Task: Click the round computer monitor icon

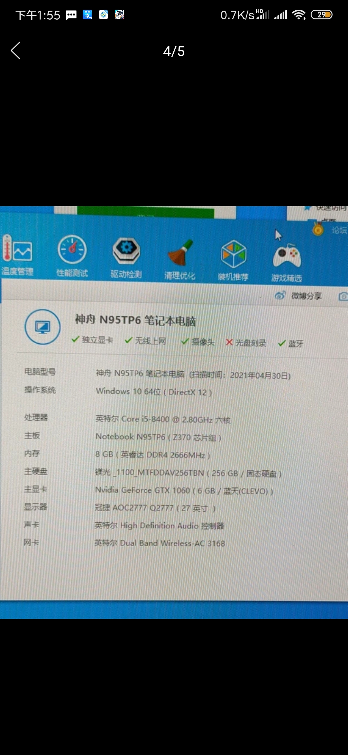Action: pyautogui.click(x=43, y=327)
